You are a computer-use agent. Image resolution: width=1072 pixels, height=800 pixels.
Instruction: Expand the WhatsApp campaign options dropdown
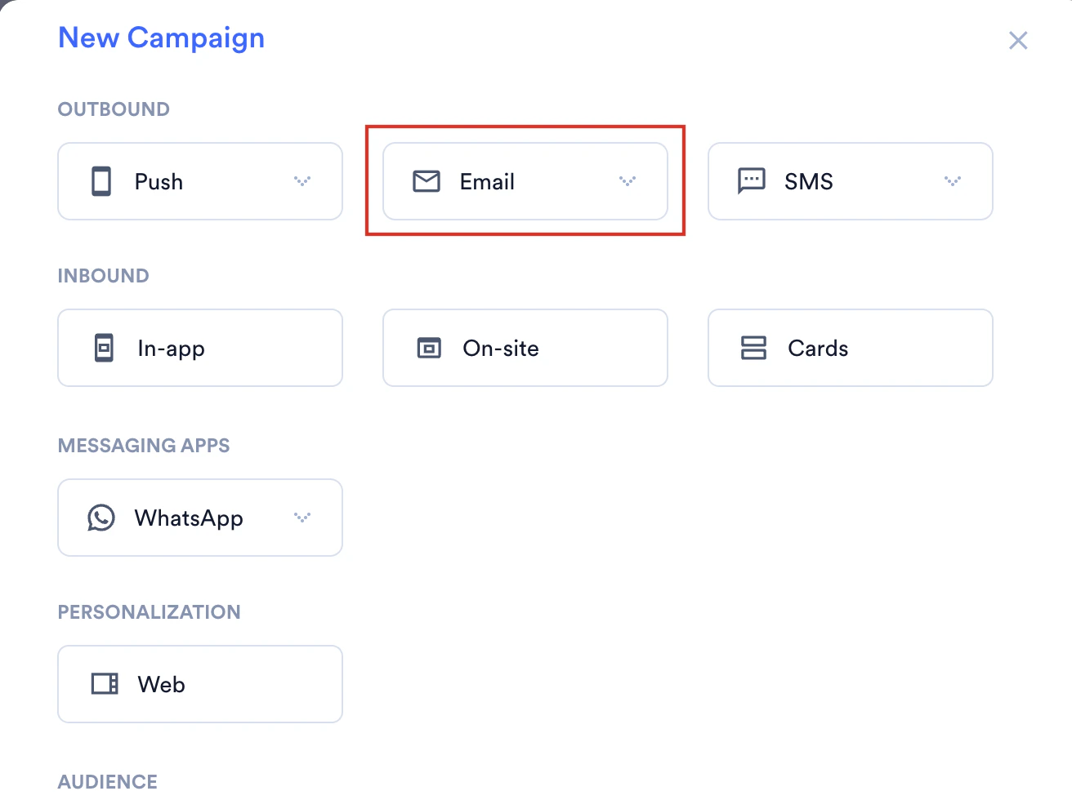(302, 518)
